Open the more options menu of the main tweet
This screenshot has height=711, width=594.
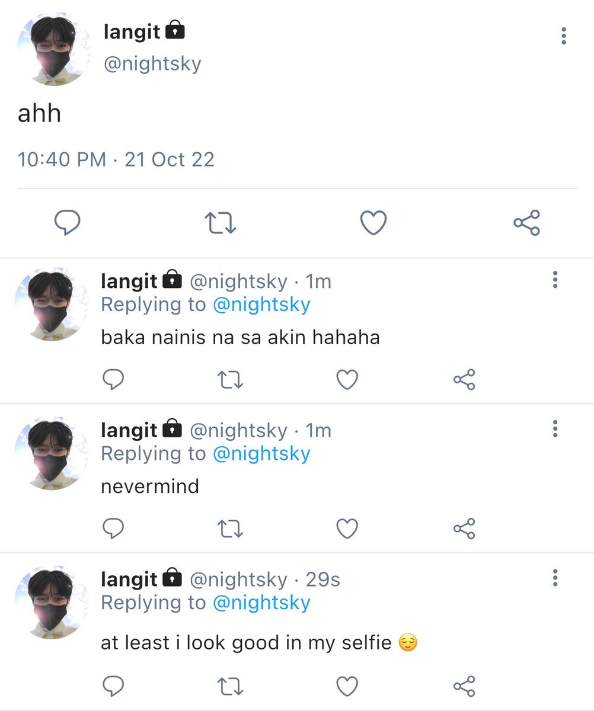tap(563, 36)
